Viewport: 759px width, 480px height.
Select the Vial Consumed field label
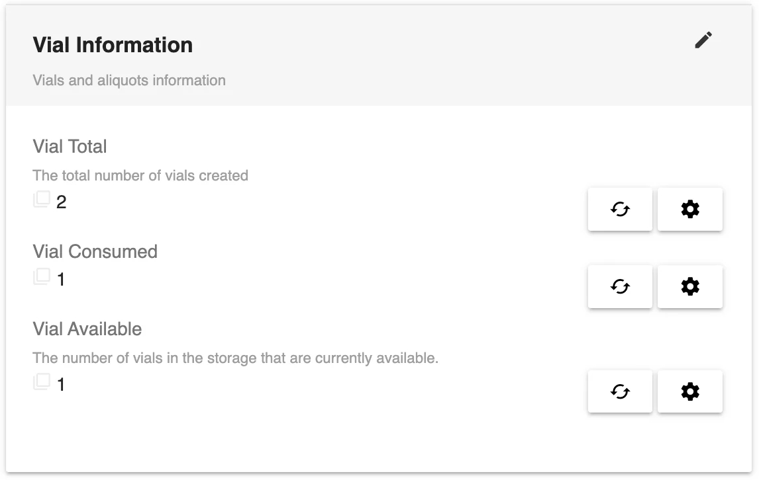[95, 252]
